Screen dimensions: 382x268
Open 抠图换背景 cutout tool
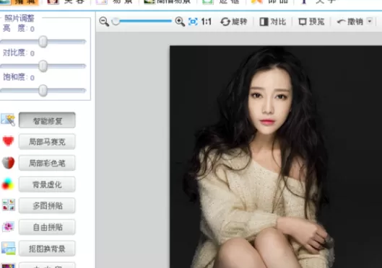(47, 249)
